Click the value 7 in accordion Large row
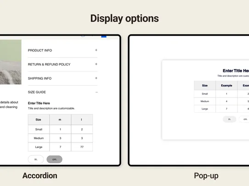 pyautogui.click(x=60, y=147)
